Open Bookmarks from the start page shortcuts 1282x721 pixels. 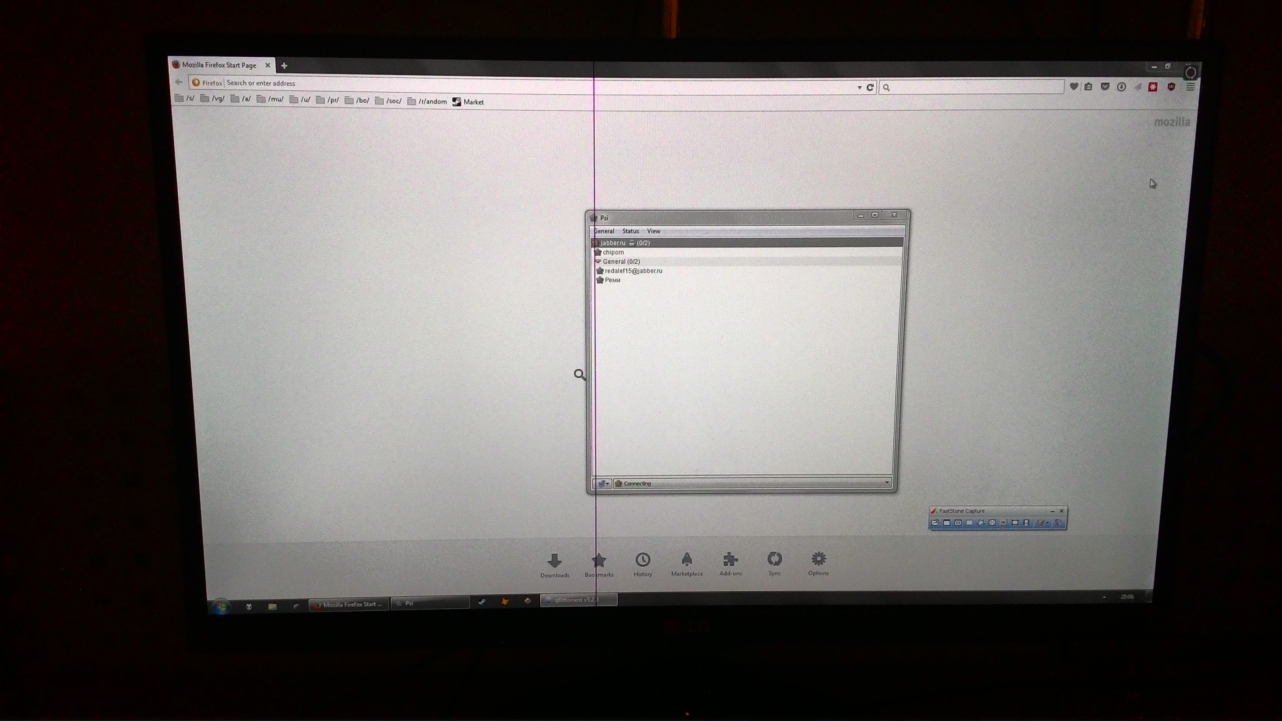599,565
